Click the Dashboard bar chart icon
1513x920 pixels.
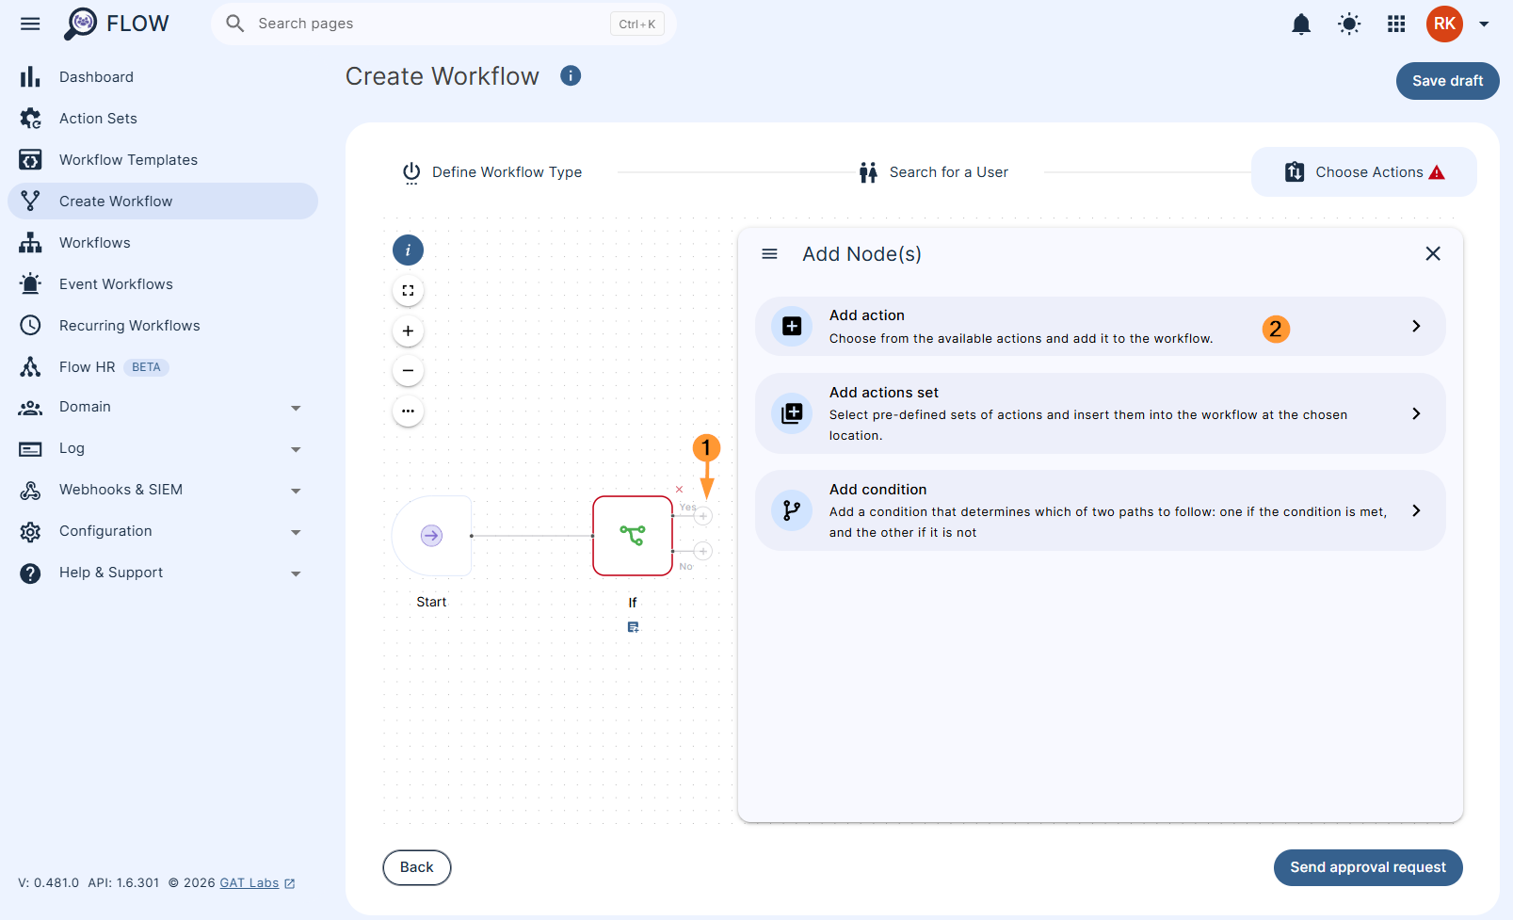click(x=30, y=77)
